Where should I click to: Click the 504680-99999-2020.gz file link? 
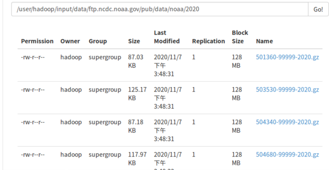(x=287, y=155)
